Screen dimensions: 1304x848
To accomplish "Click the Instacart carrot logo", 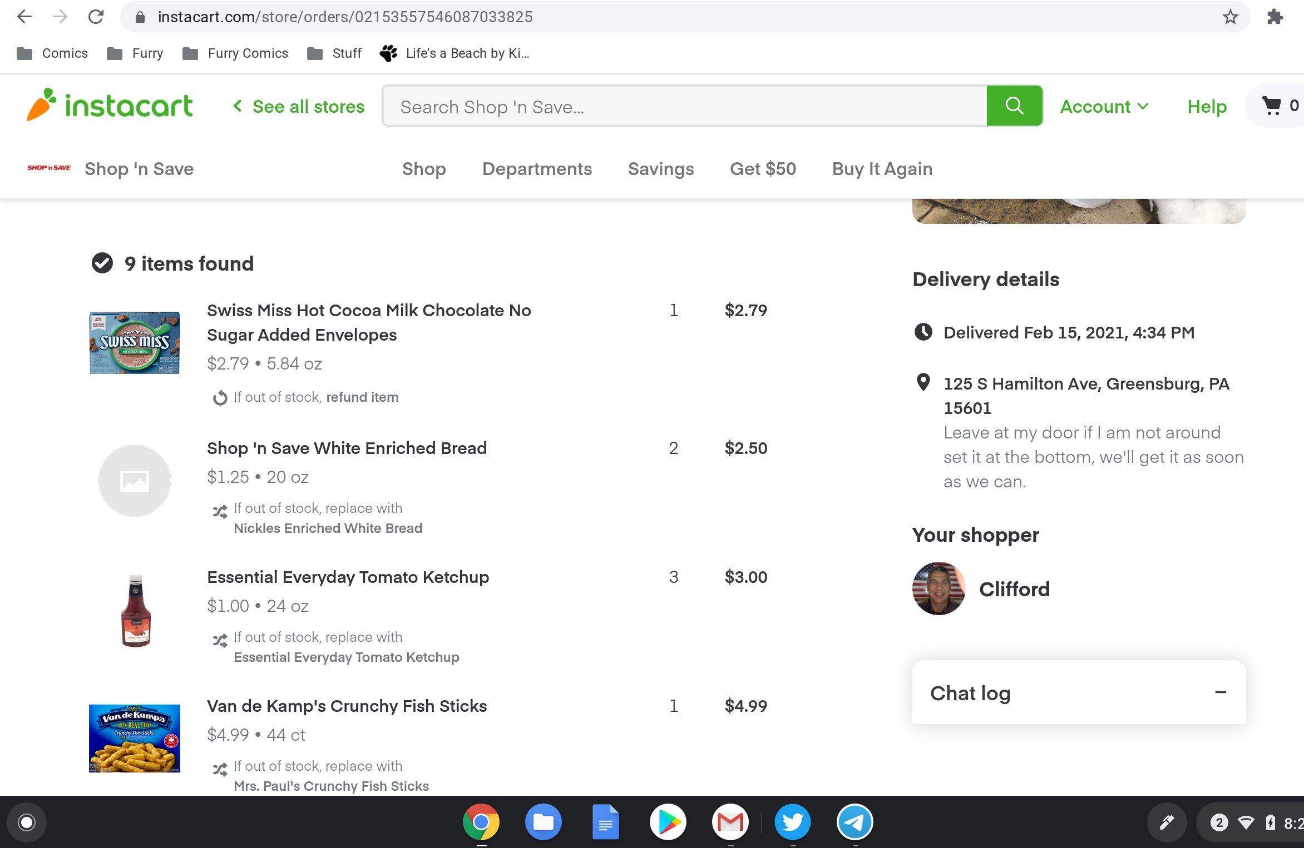I will (x=110, y=105).
